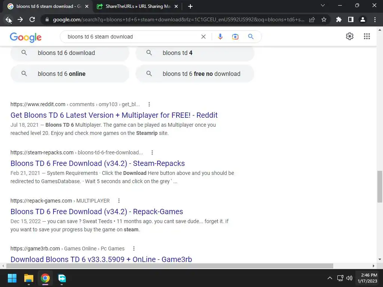Image resolution: width=383 pixels, height=287 pixels.
Task: Open the Chrome profile avatar
Action: click(363, 19)
